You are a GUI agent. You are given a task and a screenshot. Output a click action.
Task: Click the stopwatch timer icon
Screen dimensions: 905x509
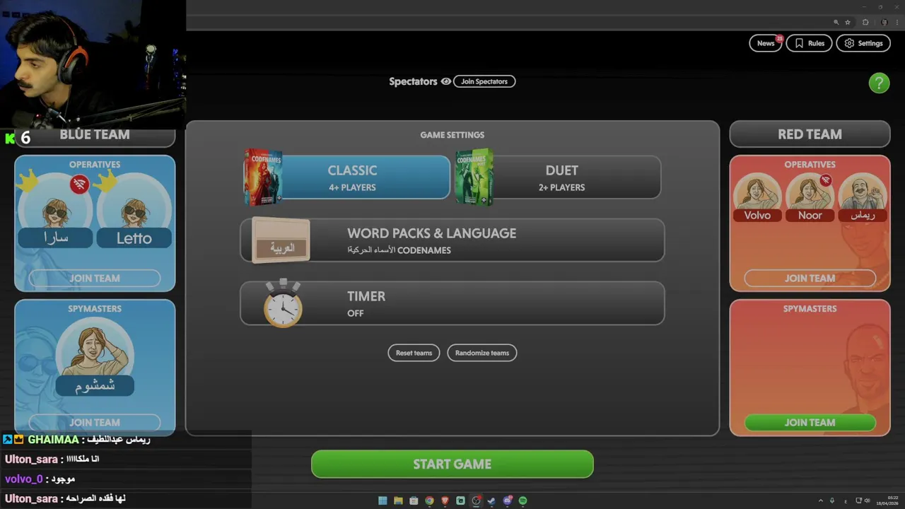[x=283, y=303]
